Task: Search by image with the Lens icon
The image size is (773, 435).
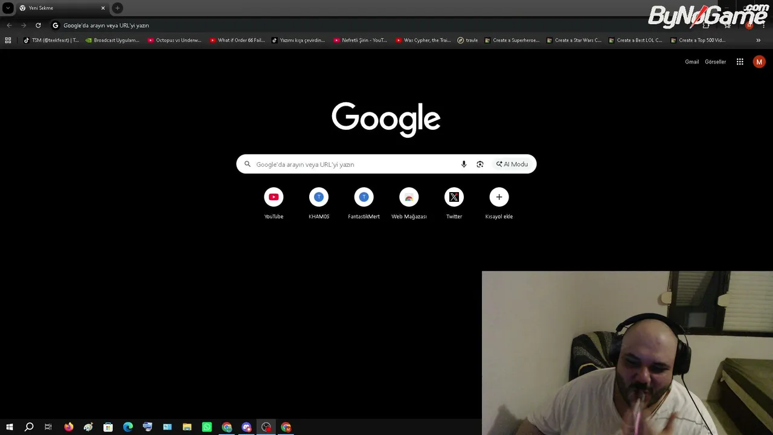Action: tap(480, 164)
